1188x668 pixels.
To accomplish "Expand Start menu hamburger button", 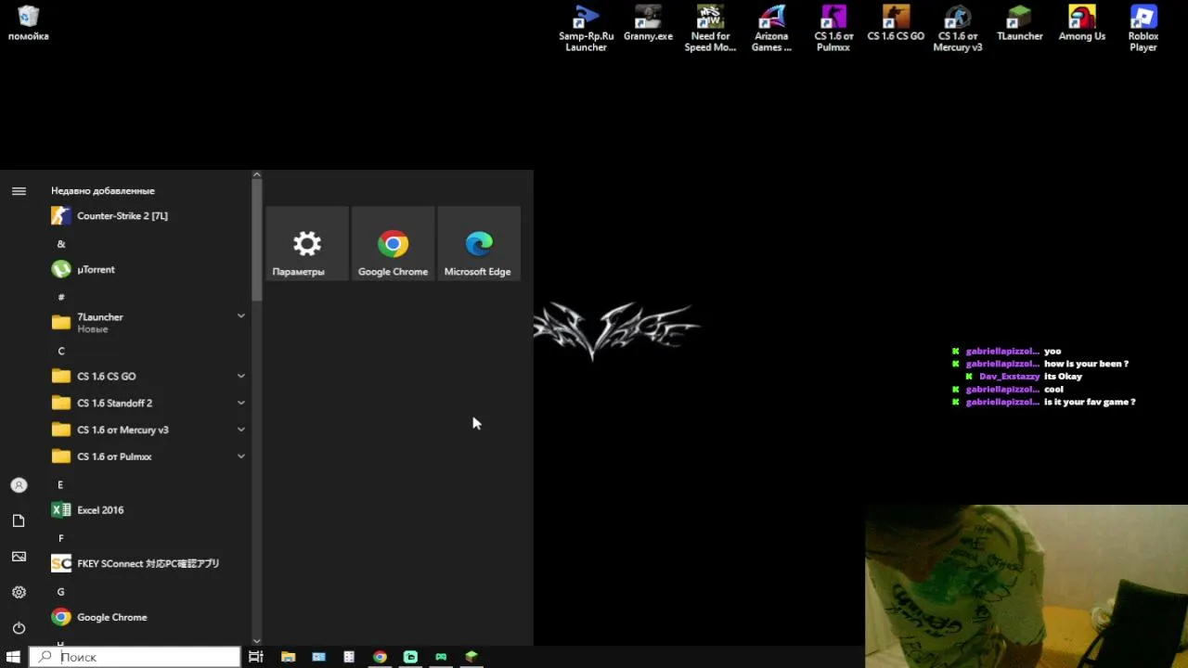I will 19,190.
